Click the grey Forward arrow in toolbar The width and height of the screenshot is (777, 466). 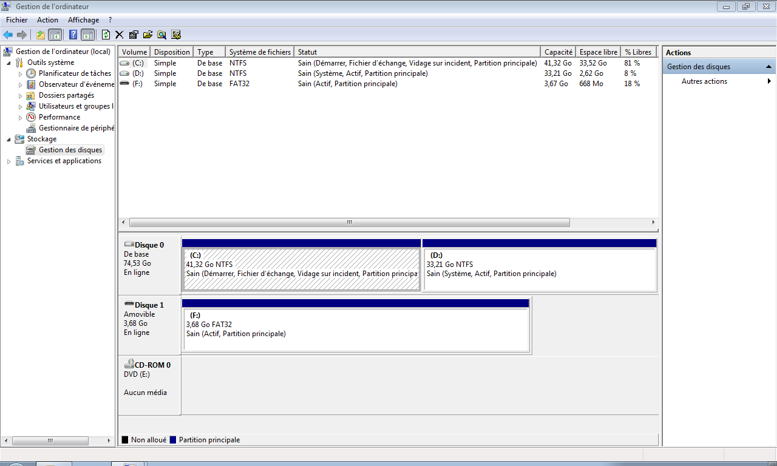click(22, 35)
